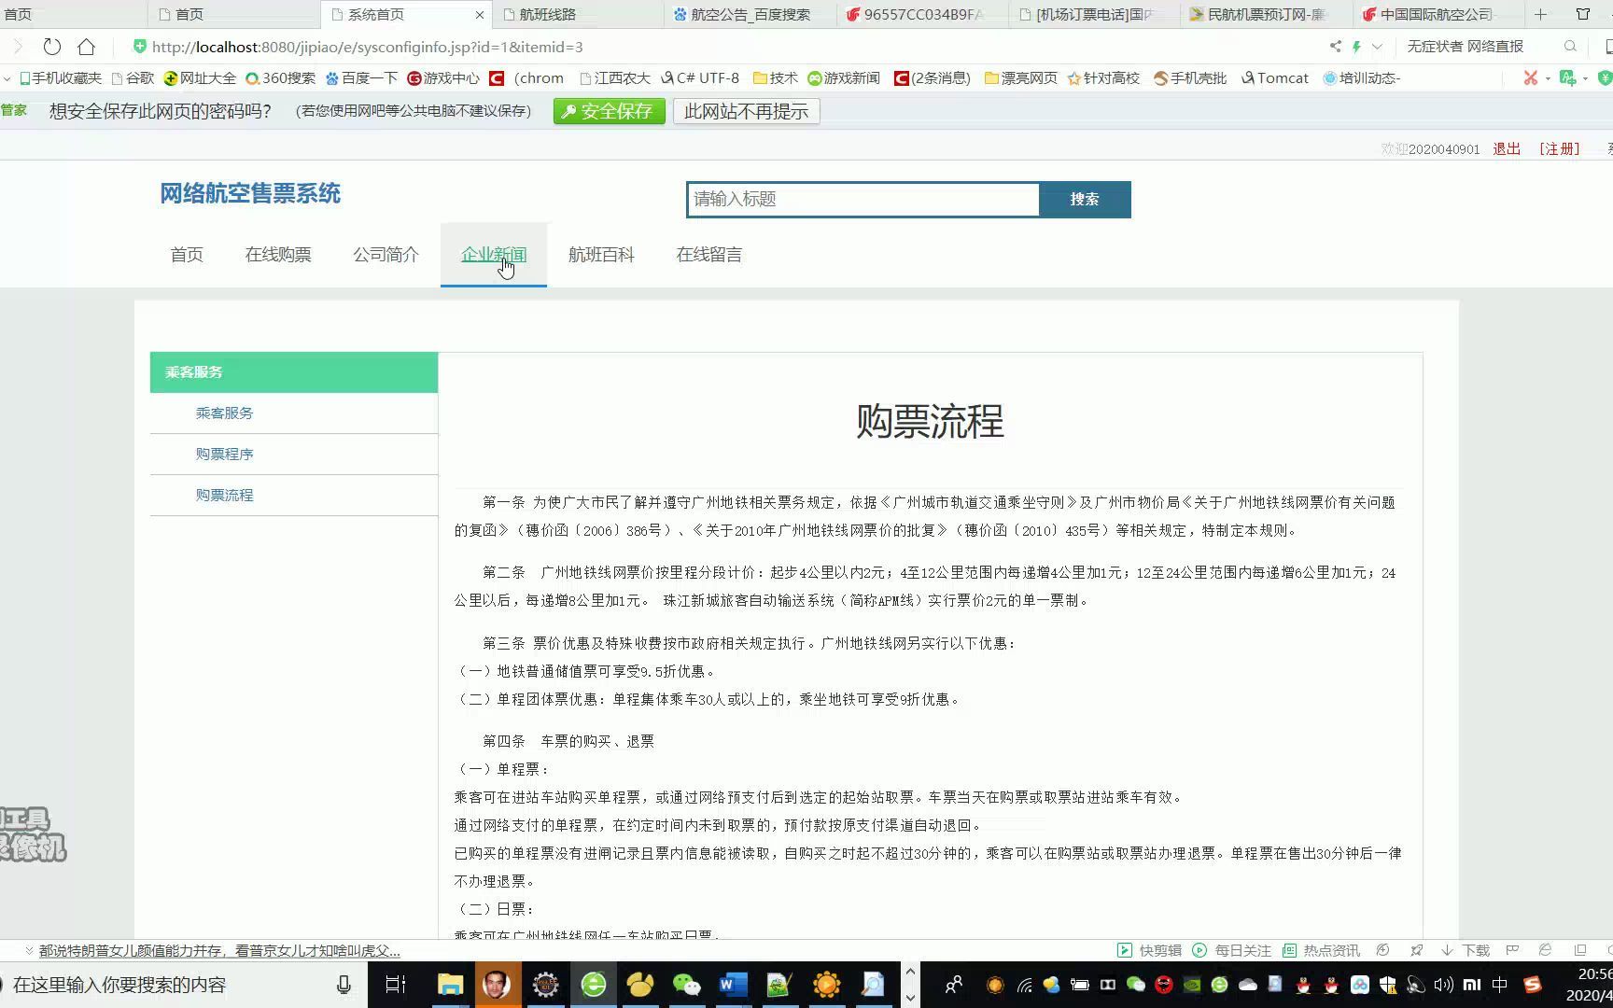Click the 退出 logout link
Viewport: 1613px width, 1008px height.
point(1506,148)
